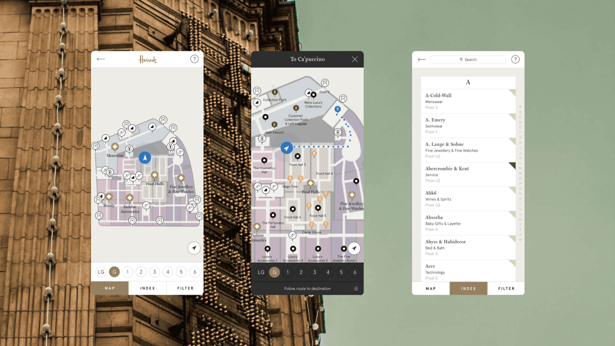Switch to FILTER tab in Harrods map screen

point(185,288)
